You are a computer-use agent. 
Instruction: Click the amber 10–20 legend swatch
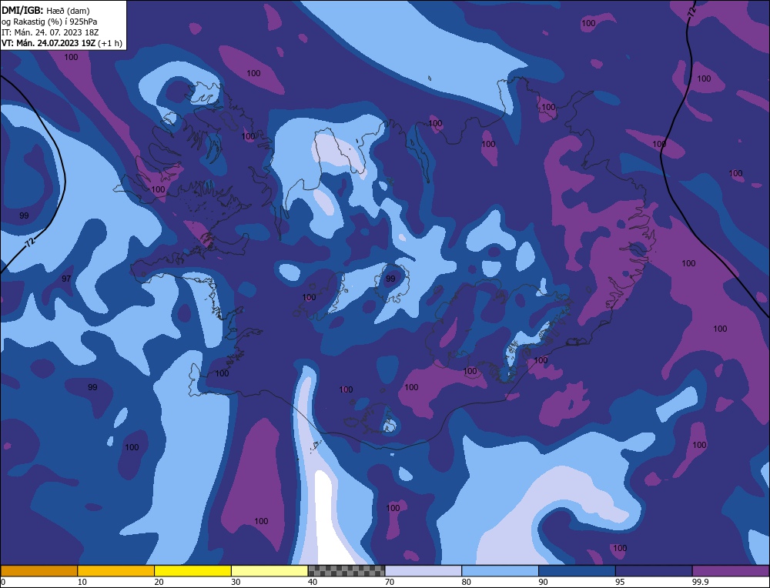coord(116,571)
